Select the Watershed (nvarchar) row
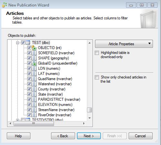Image resolution: width=161 pixels, height=145 pixels. tap(55, 84)
